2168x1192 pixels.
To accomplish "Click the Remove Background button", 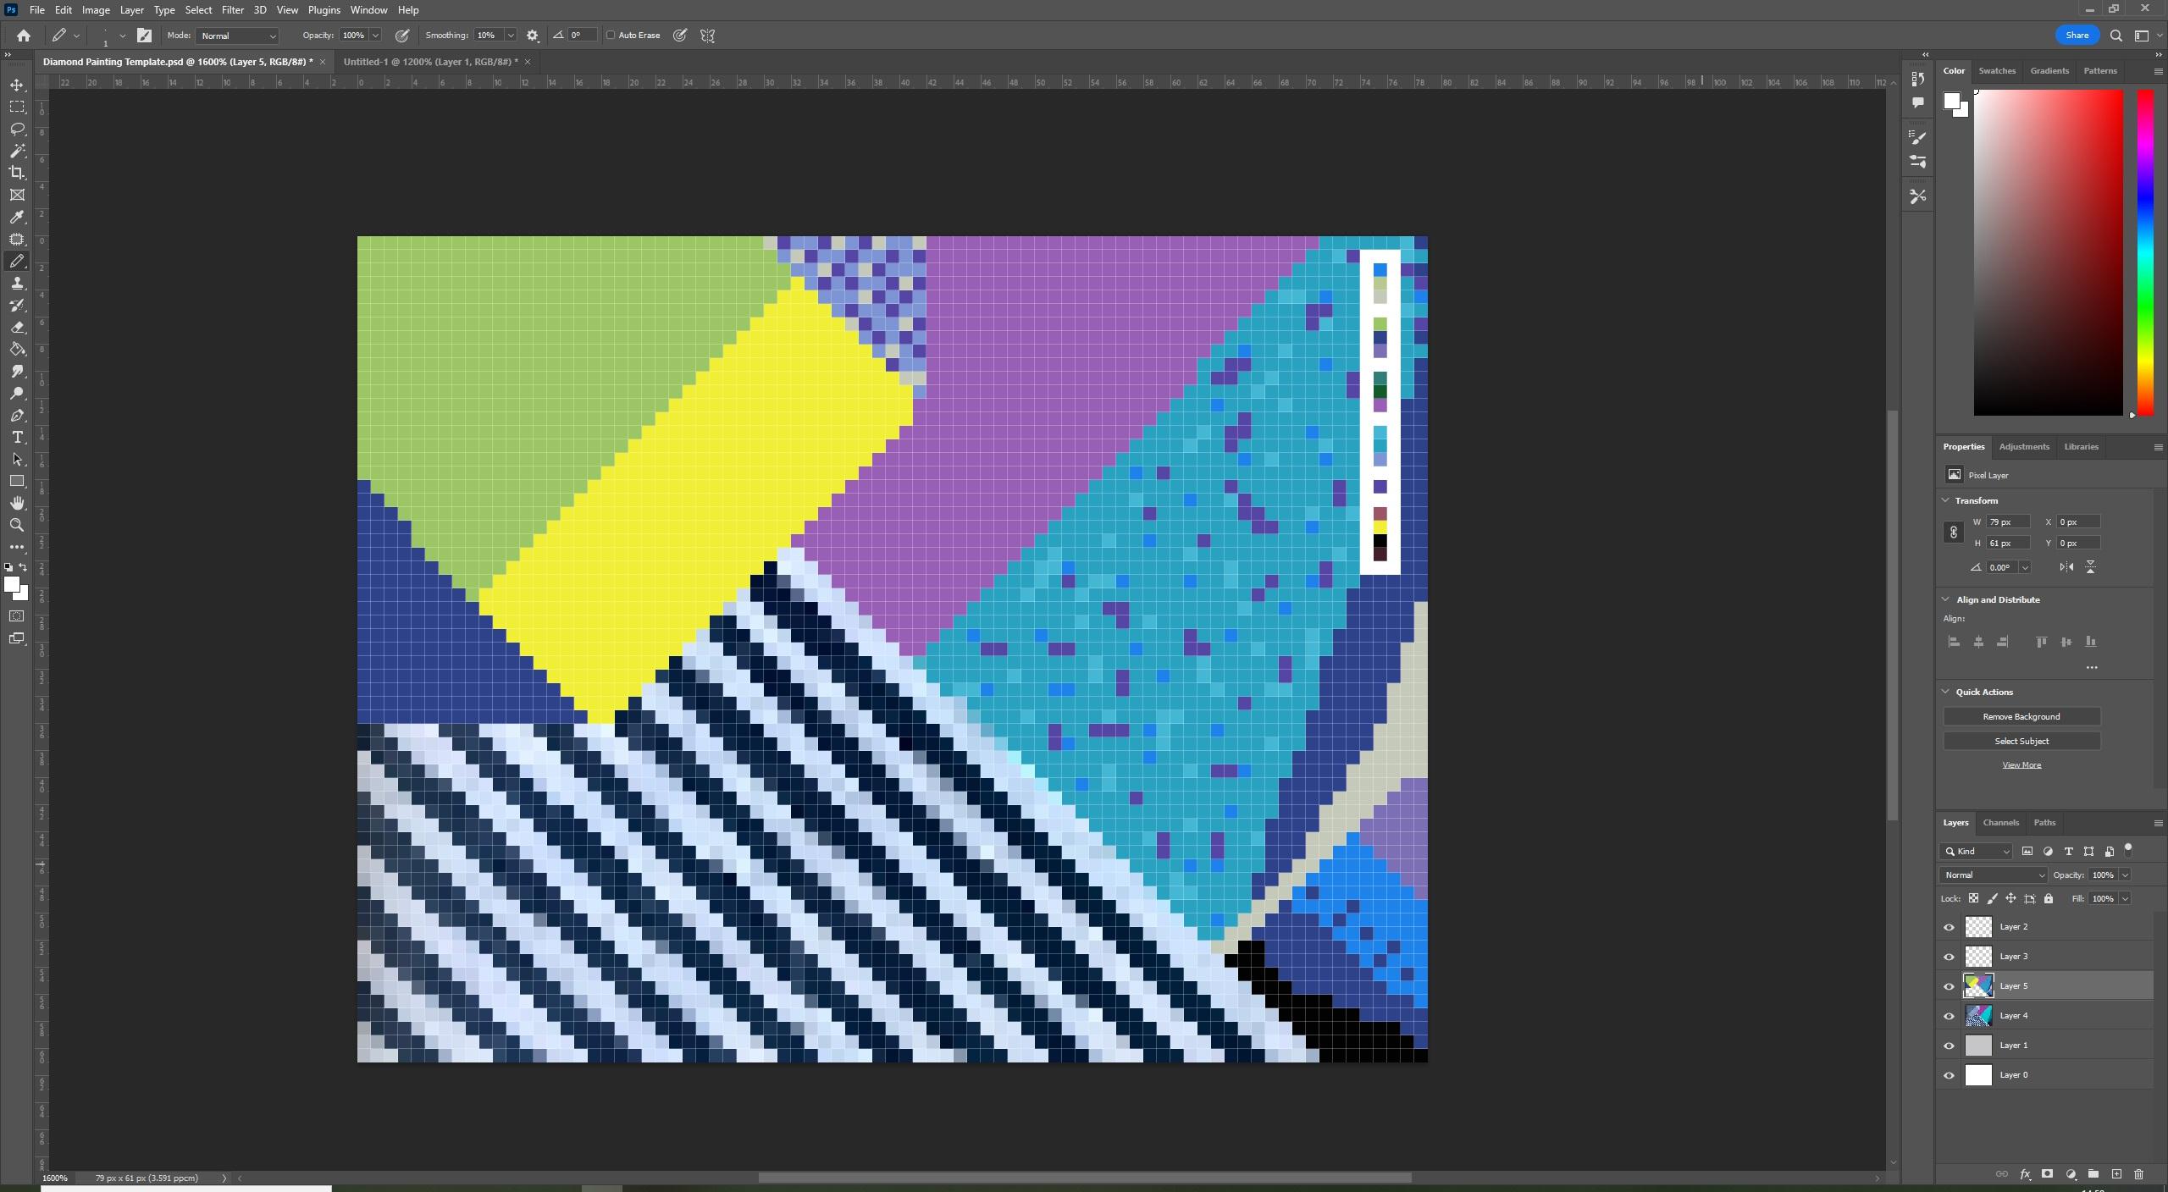I will point(2021,716).
